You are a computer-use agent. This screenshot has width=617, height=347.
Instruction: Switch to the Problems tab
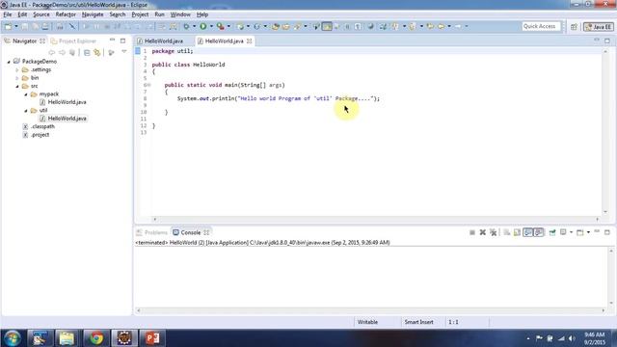(x=152, y=232)
